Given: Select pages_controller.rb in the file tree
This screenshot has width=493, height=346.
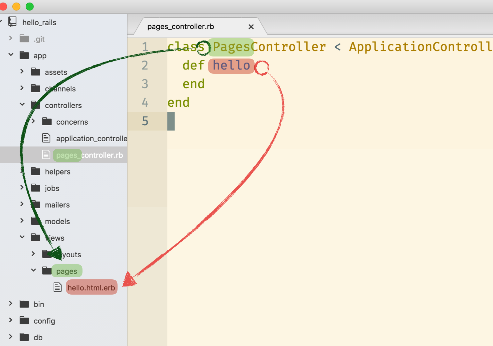Looking at the screenshot, I should [x=89, y=155].
